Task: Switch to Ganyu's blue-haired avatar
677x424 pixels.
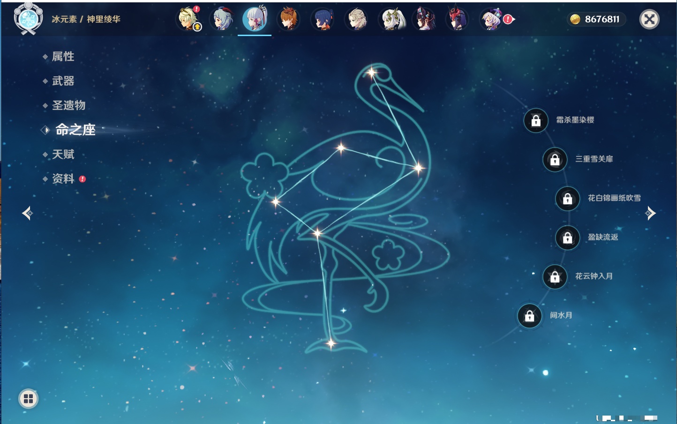Action: [x=222, y=19]
